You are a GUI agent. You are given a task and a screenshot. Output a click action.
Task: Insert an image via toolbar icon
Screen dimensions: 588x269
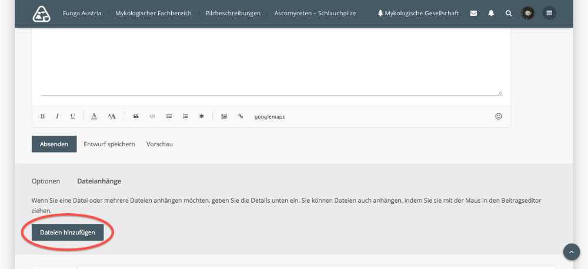click(x=224, y=116)
